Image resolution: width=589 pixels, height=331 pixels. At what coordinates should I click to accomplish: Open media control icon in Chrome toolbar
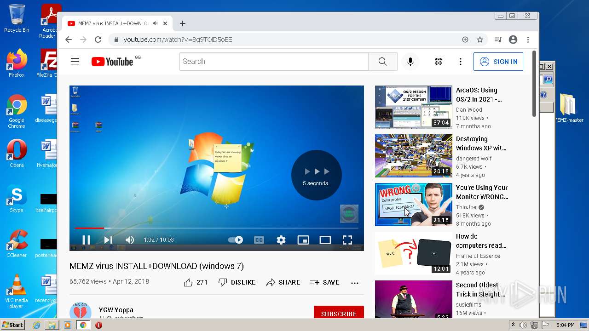click(498, 40)
